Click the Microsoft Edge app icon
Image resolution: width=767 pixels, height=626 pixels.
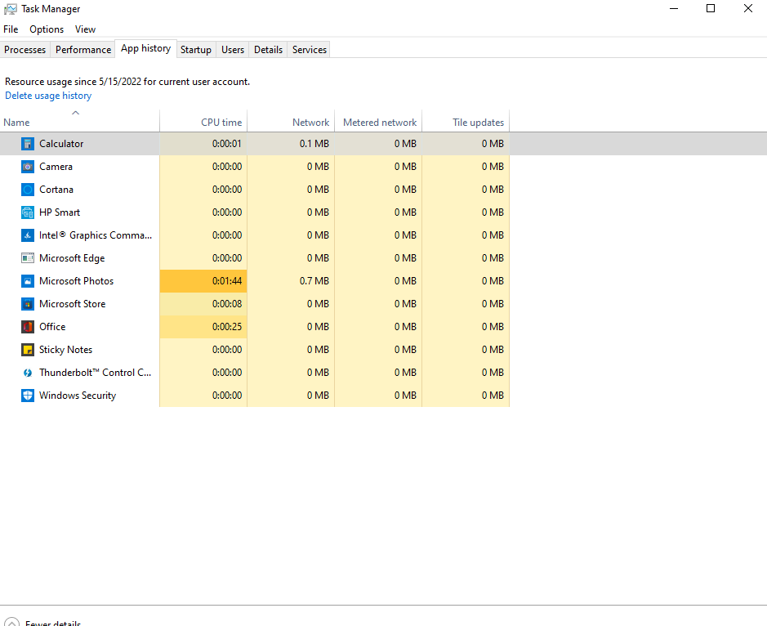28,258
